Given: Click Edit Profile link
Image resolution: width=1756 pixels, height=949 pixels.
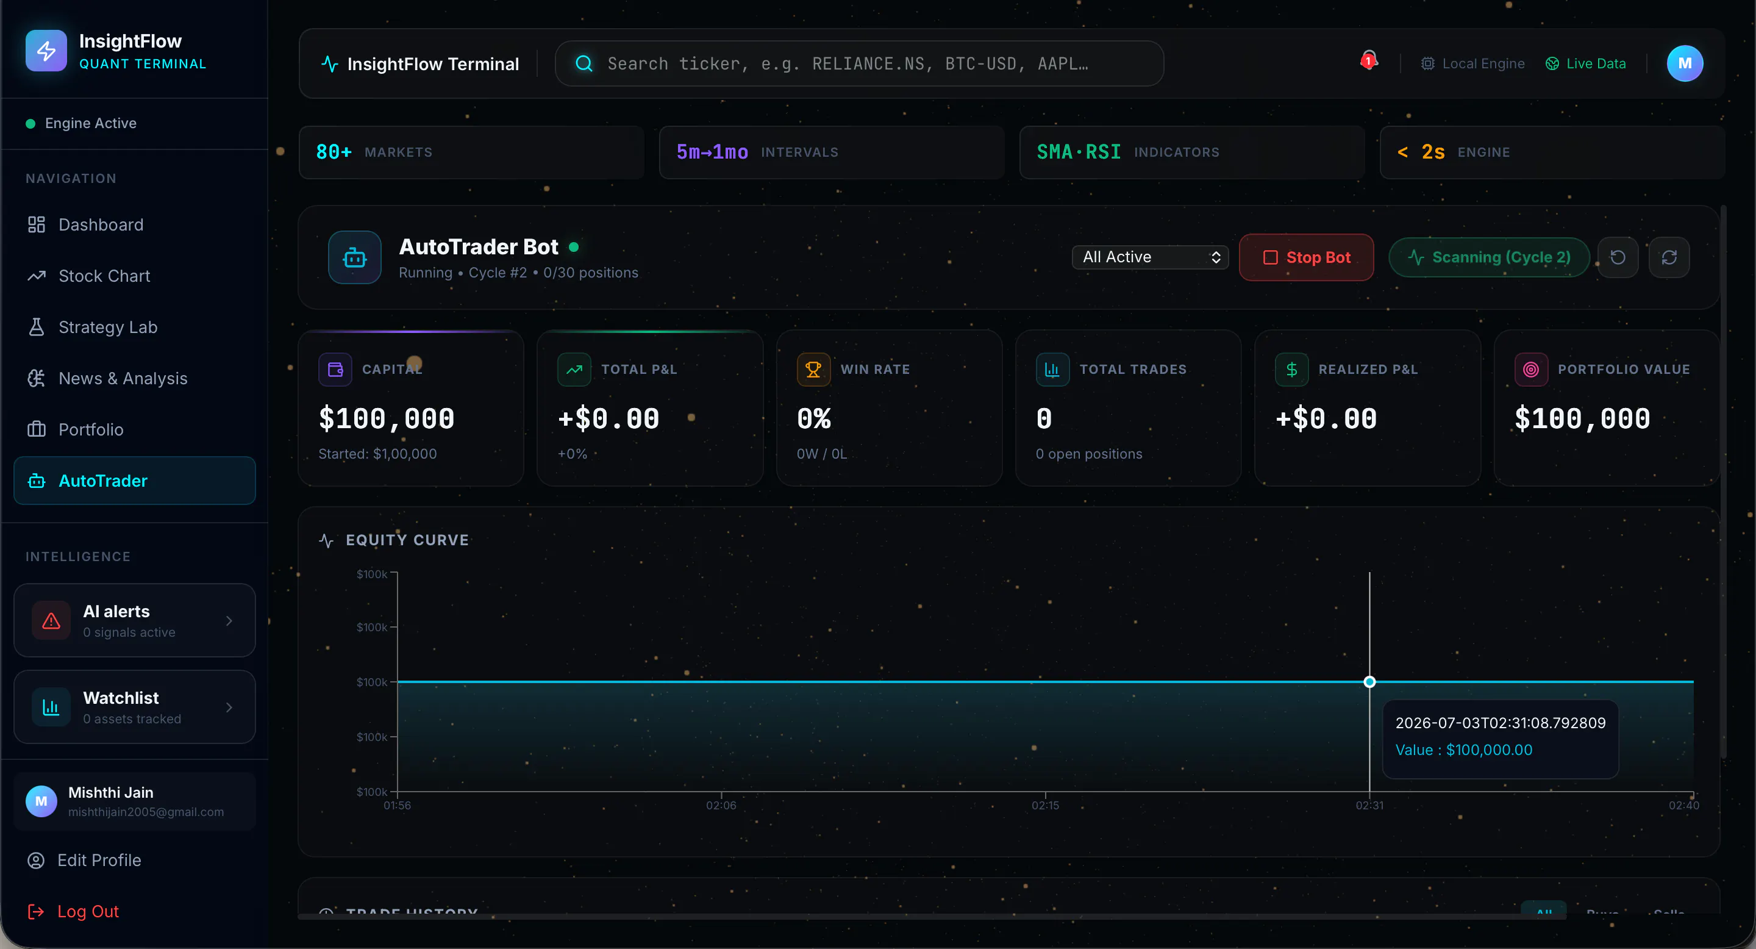Looking at the screenshot, I should point(99,861).
